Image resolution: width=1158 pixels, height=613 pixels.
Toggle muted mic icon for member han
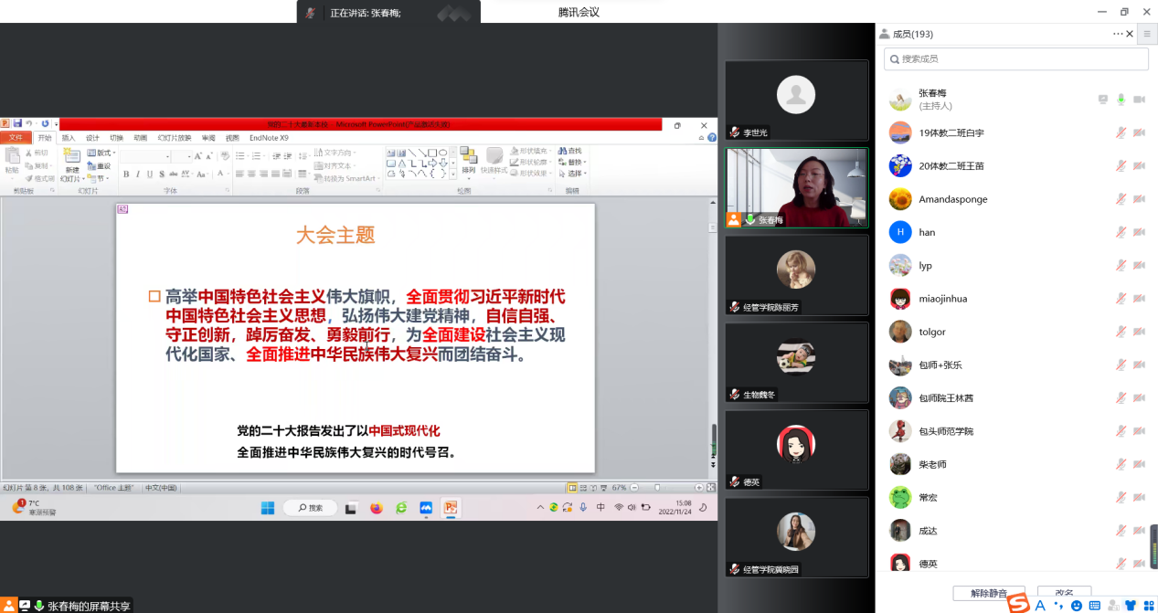1121,232
